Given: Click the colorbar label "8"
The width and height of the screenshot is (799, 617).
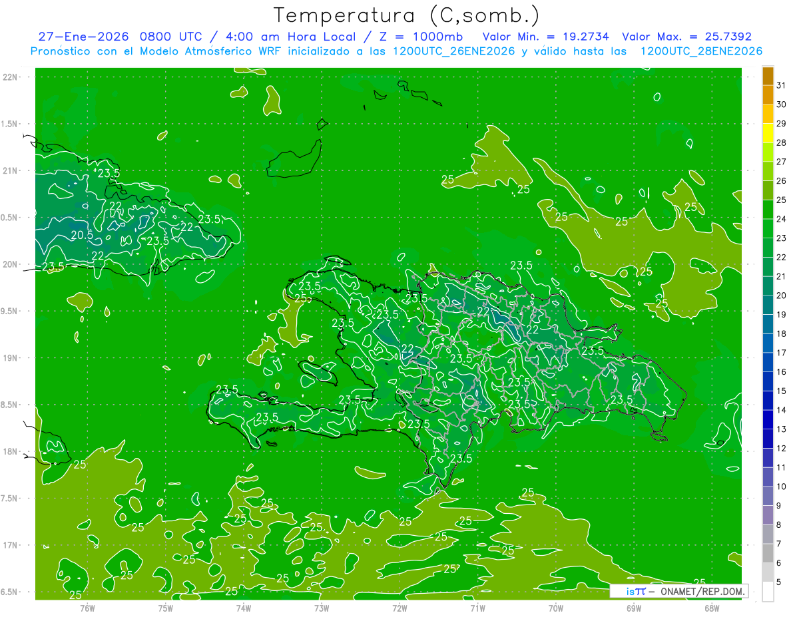Looking at the screenshot, I should 779,525.
